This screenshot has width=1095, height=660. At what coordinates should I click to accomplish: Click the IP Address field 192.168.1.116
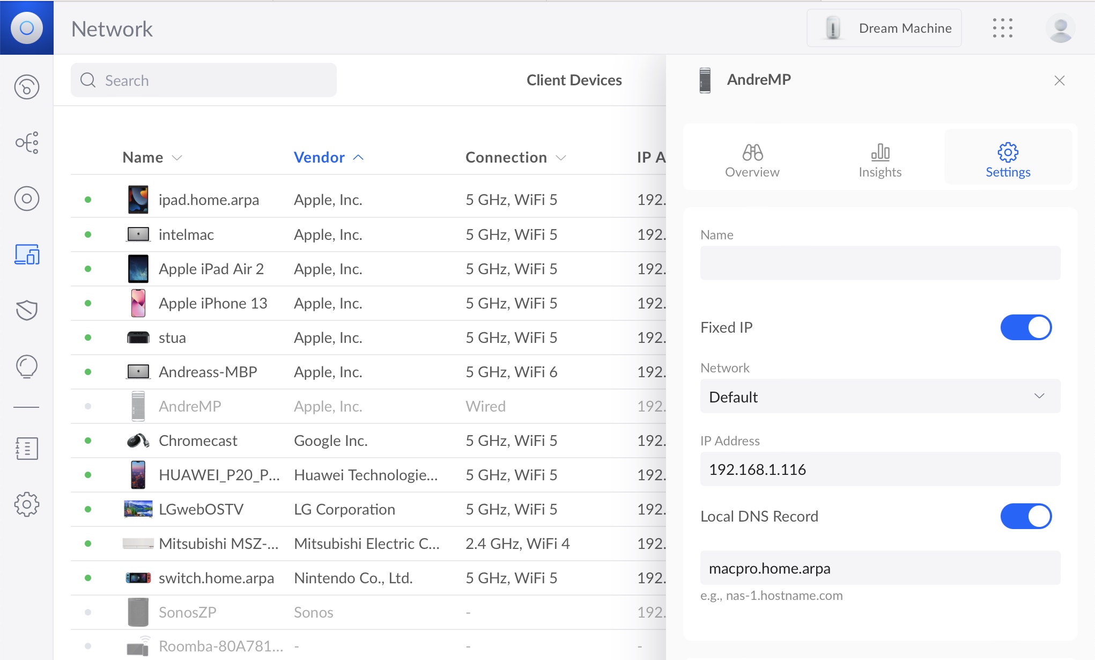(880, 470)
